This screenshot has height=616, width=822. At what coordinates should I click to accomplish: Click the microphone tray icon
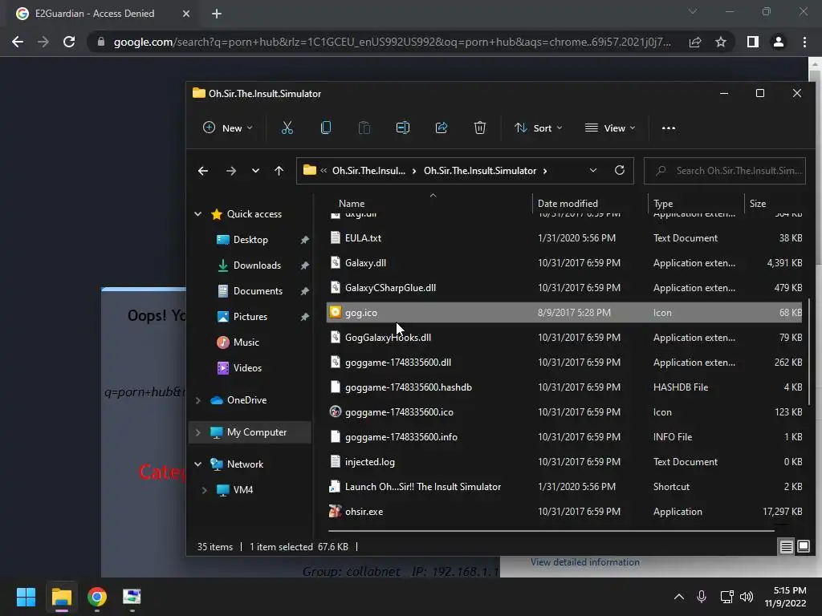pyautogui.click(x=702, y=597)
